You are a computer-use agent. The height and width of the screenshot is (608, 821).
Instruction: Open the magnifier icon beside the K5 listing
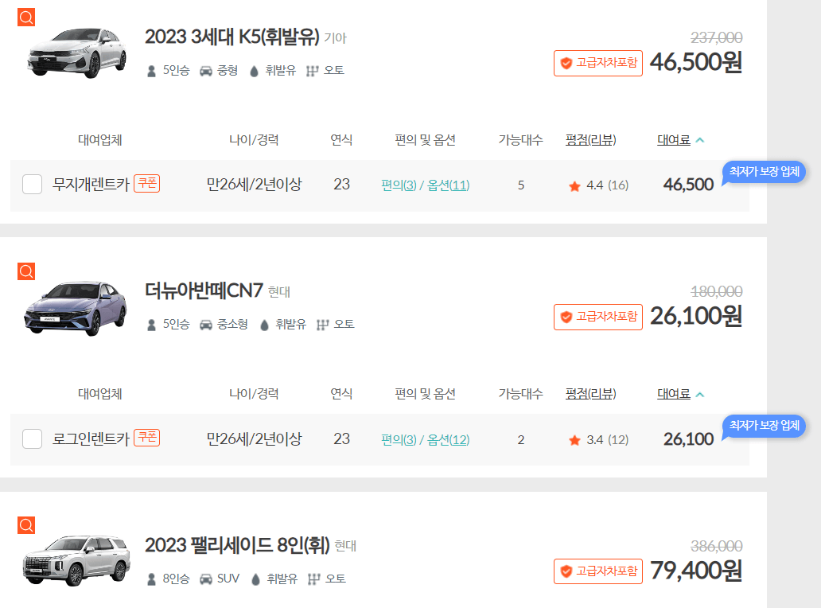[25, 16]
